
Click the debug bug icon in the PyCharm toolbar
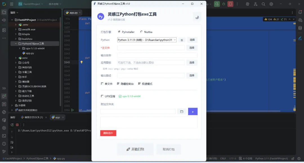[x=224, y=4]
